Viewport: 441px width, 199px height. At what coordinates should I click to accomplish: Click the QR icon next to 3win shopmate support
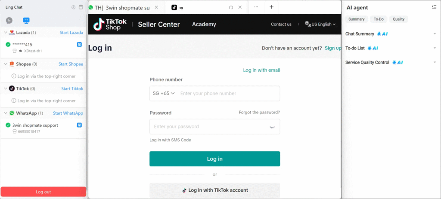click(79, 125)
